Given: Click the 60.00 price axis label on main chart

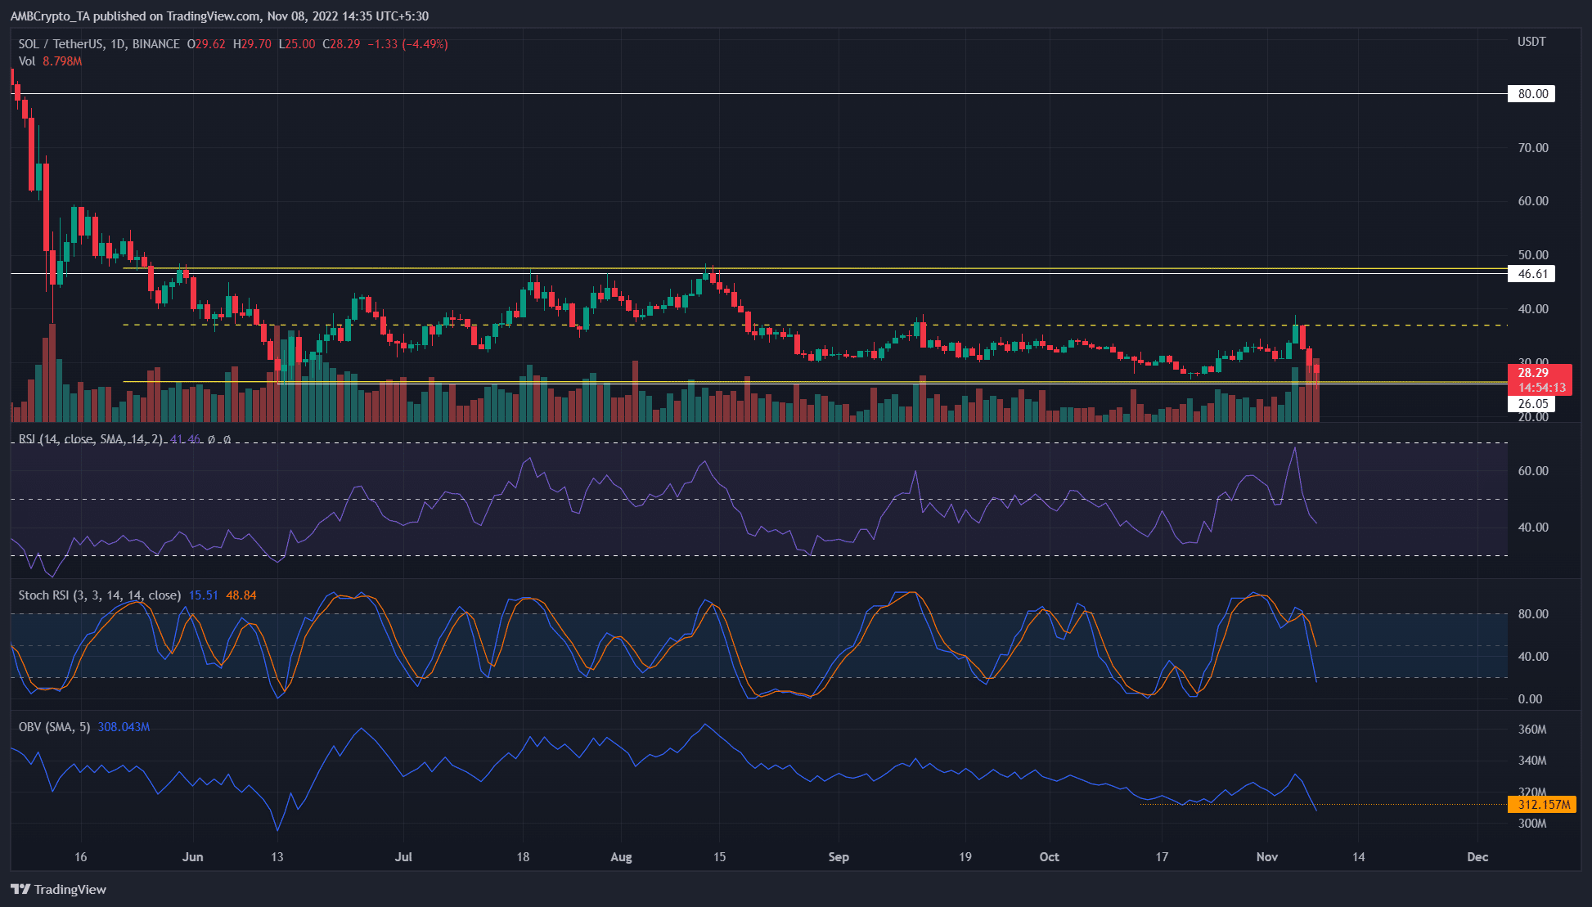Looking at the screenshot, I should (x=1533, y=201).
